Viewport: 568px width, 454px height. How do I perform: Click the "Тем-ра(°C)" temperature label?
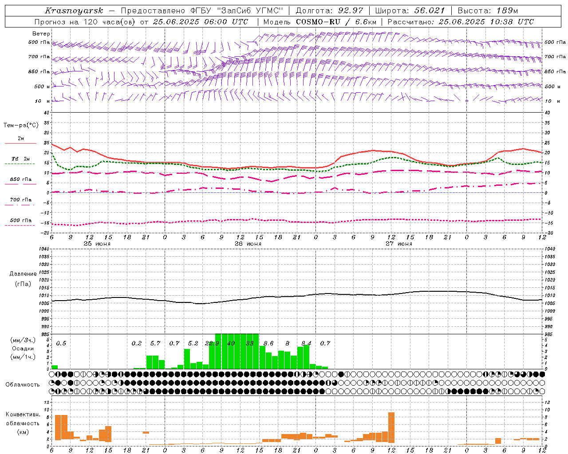click(21, 125)
